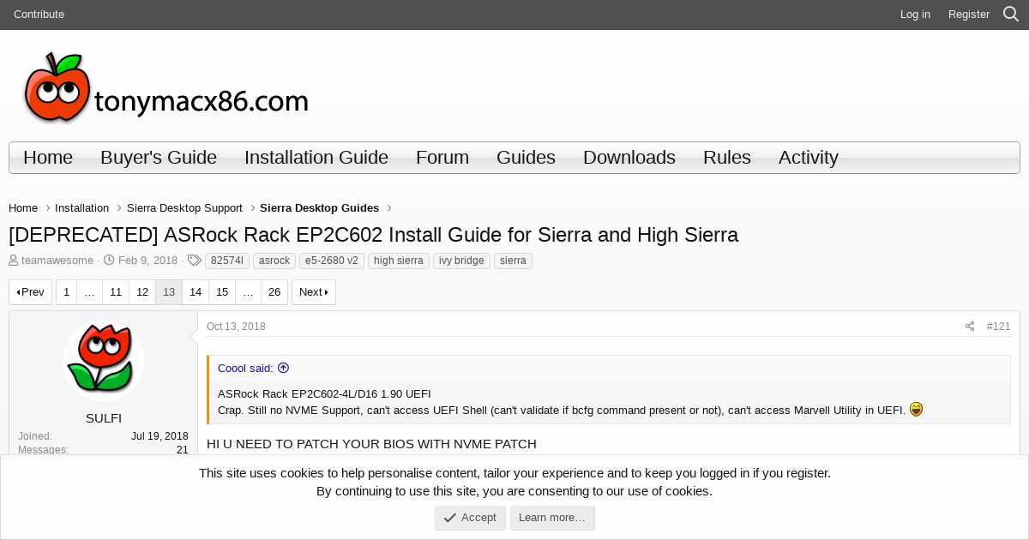This screenshot has width=1029, height=540.
Task: Go to previous page with Prev
Action: pyautogui.click(x=31, y=292)
